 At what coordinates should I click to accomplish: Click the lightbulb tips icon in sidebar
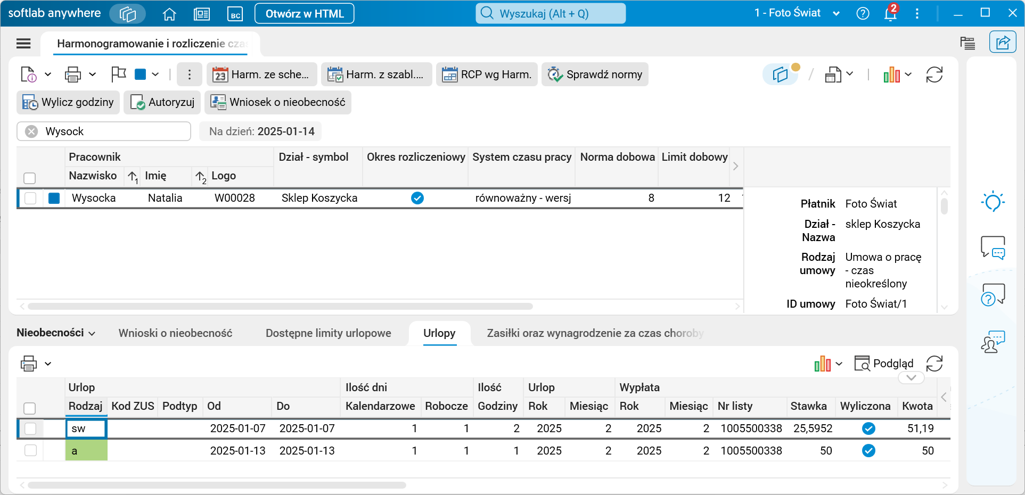click(993, 202)
